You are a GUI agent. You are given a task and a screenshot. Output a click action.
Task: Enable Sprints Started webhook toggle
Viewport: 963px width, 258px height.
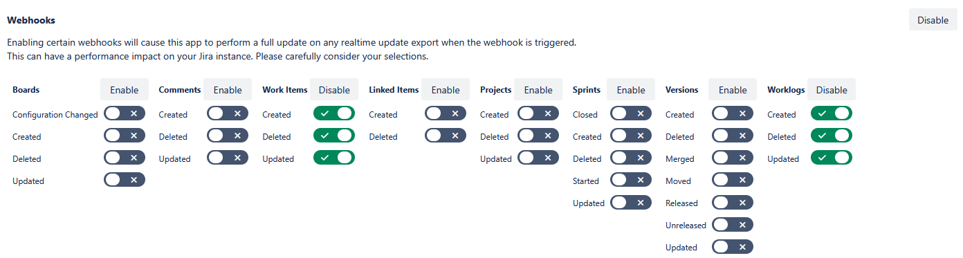631,180
